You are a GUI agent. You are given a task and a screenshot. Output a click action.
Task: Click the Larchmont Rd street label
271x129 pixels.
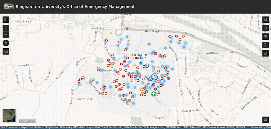click(x=246, y=87)
